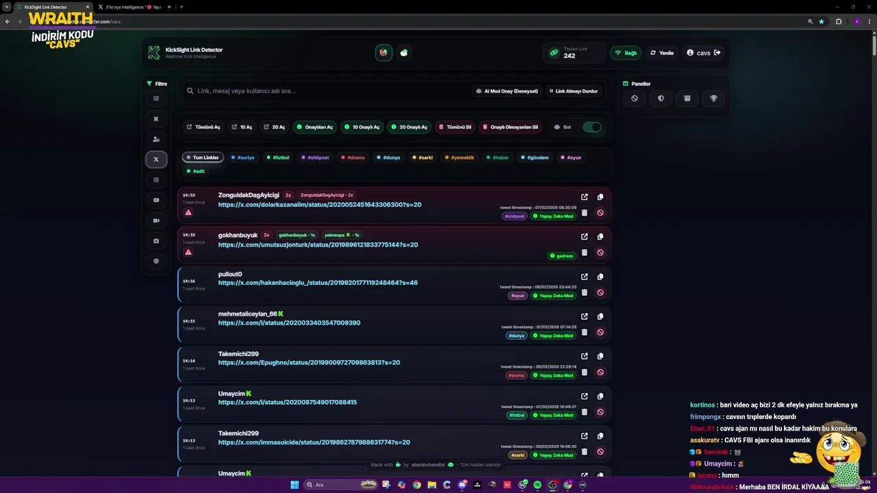Click Onaylı Olmayanları Sil button
Image resolution: width=877 pixels, height=493 pixels.
[510, 127]
